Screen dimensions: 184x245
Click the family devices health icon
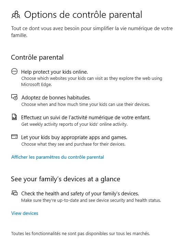click(x=14, y=193)
